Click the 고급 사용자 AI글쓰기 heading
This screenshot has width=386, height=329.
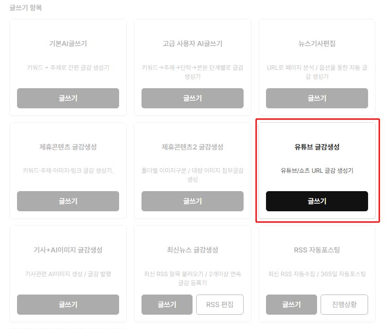tap(193, 44)
